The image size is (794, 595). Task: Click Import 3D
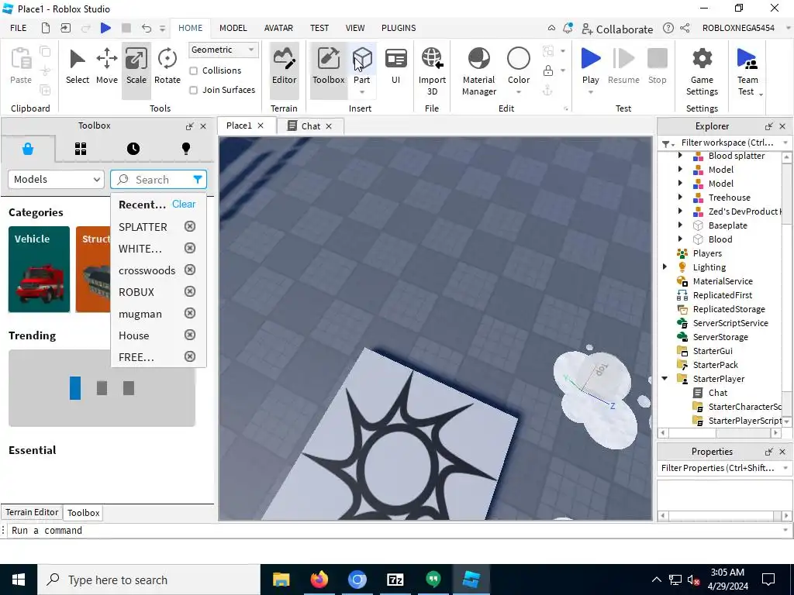point(432,71)
